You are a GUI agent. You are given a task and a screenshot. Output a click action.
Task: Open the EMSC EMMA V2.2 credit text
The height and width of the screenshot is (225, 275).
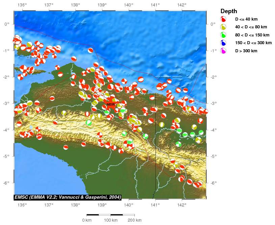68,197
